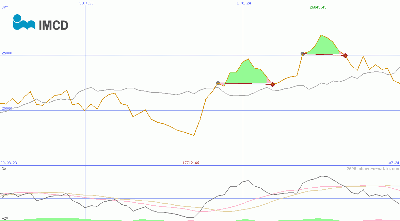400x221 pixels.
Task: Click the oscillator 30 scale label
Action: [3, 169]
